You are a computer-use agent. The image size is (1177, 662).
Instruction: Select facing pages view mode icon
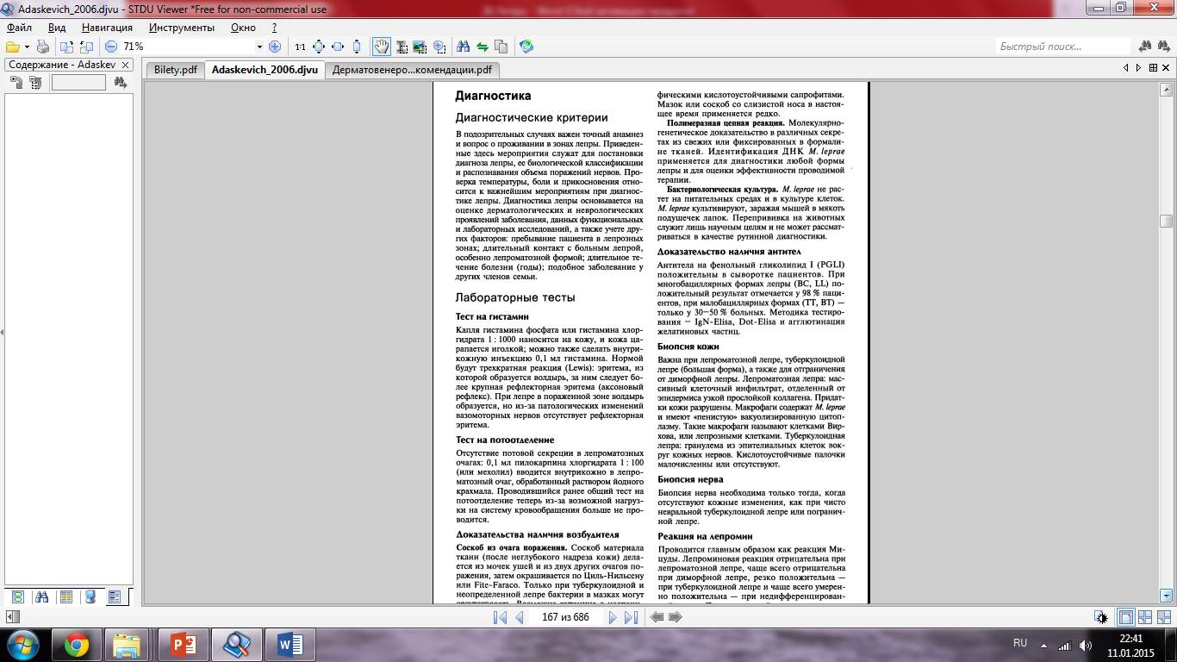tap(1145, 617)
